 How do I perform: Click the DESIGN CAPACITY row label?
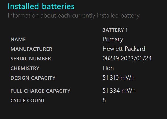pyautogui.click(x=33, y=78)
